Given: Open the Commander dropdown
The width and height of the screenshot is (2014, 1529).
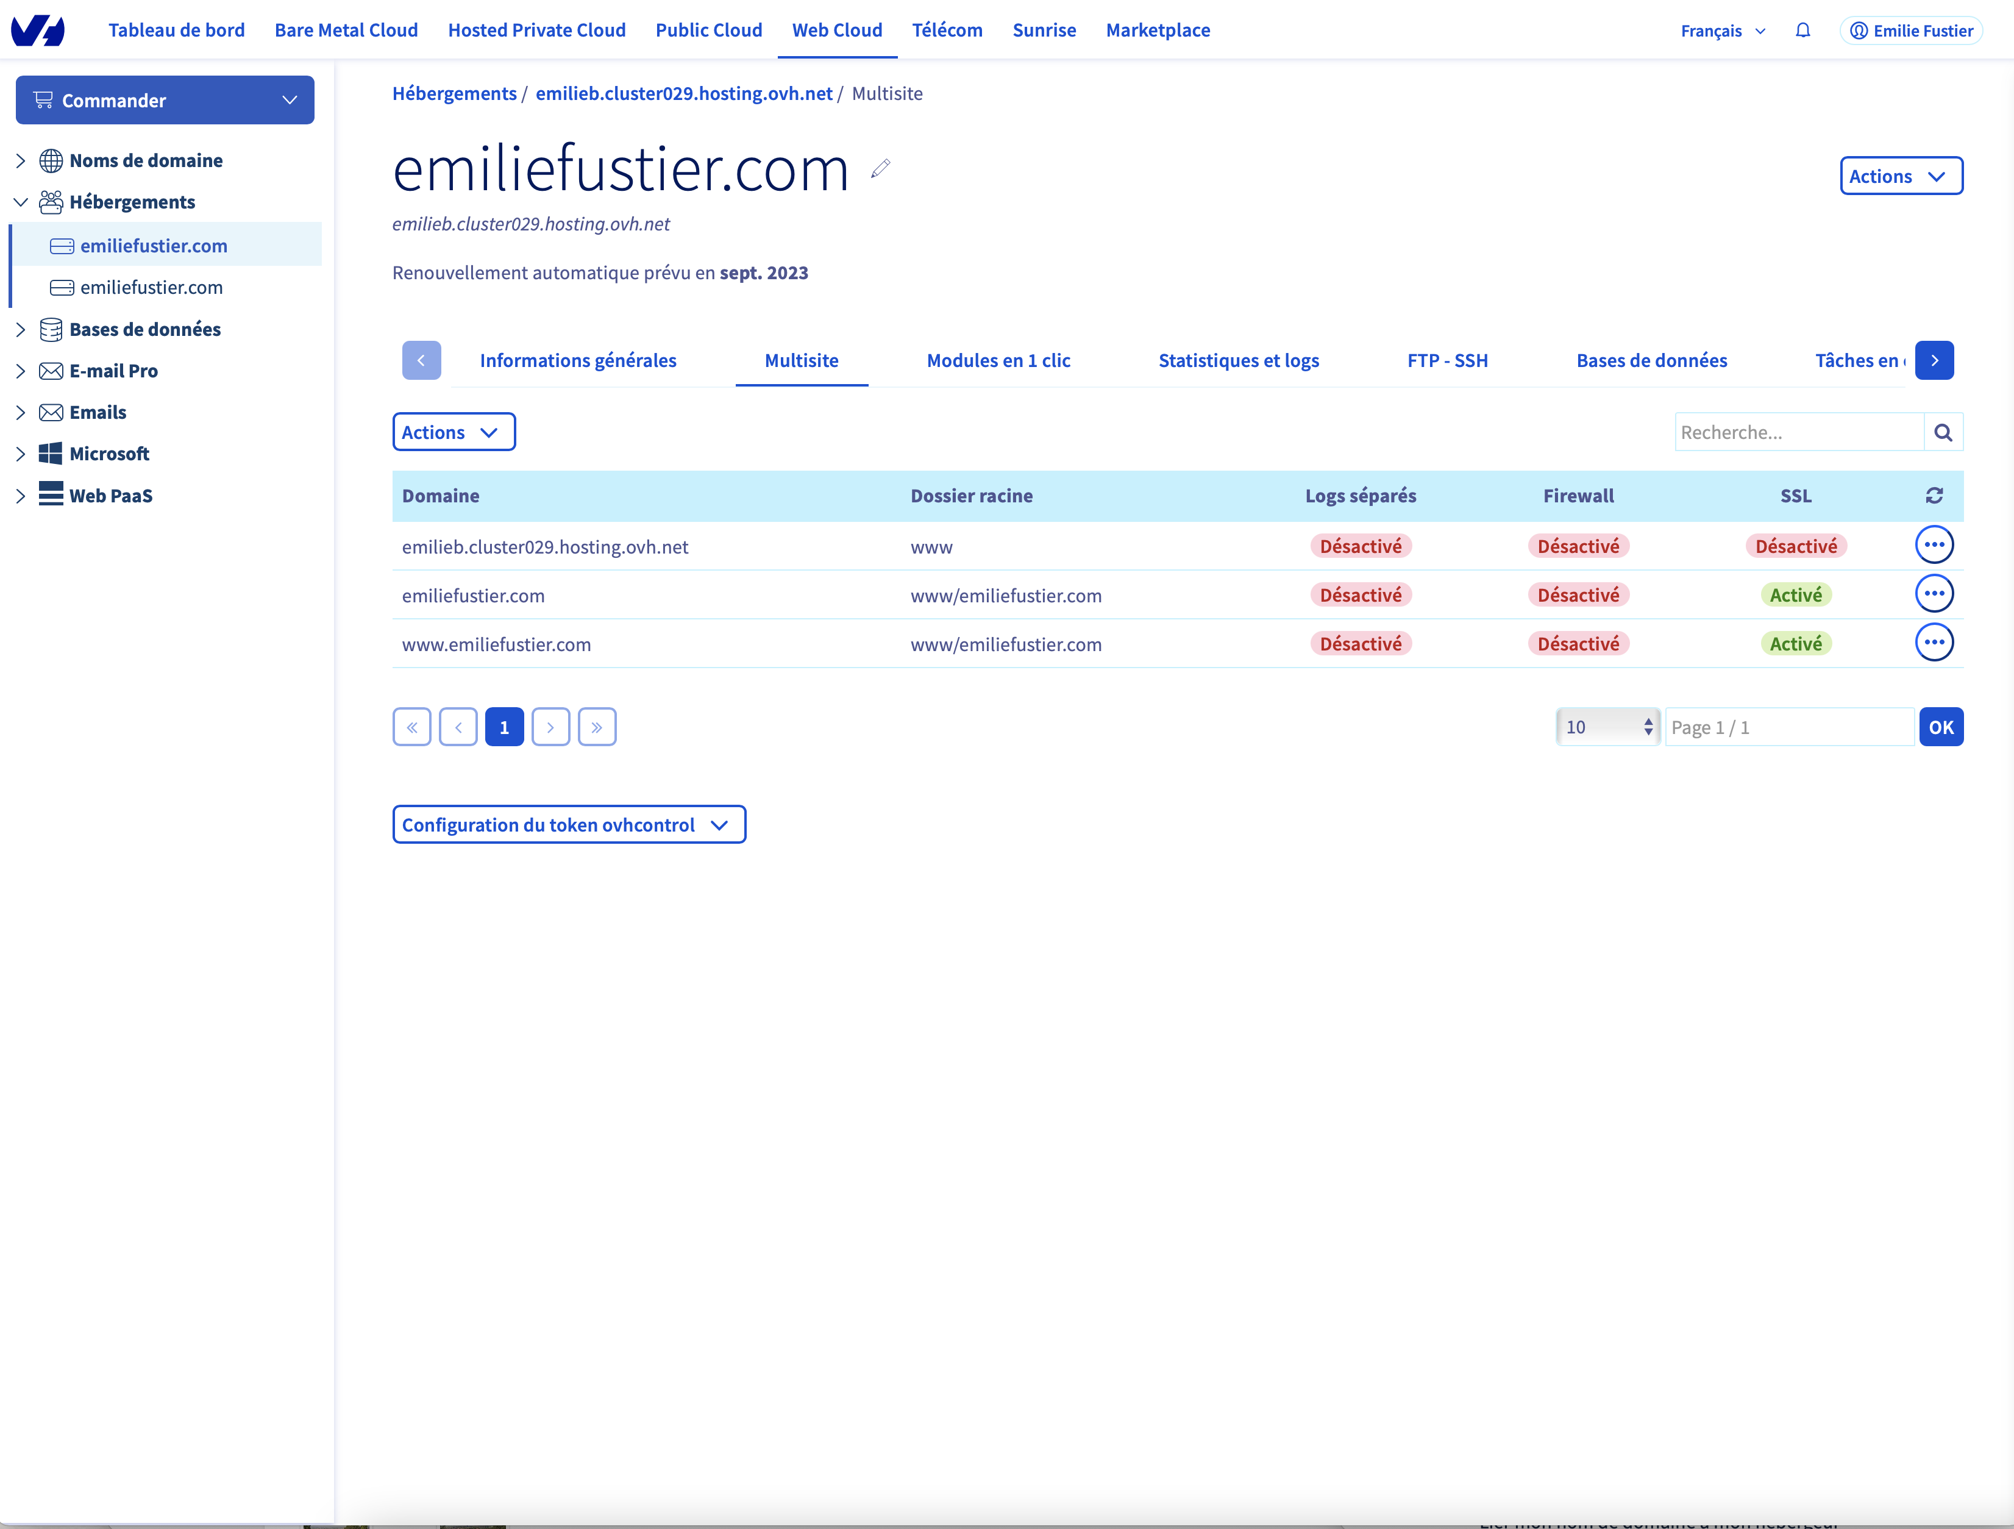Looking at the screenshot, I should click(165, 100).
